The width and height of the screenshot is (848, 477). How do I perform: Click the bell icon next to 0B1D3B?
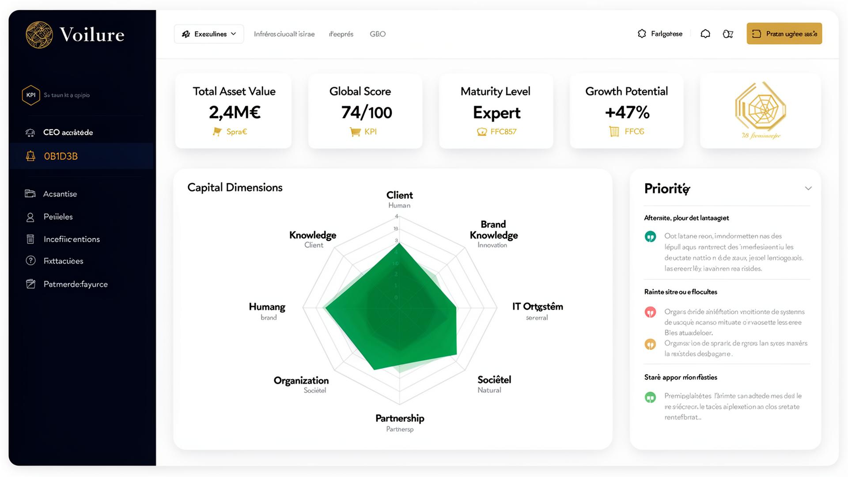click(30, 155)
